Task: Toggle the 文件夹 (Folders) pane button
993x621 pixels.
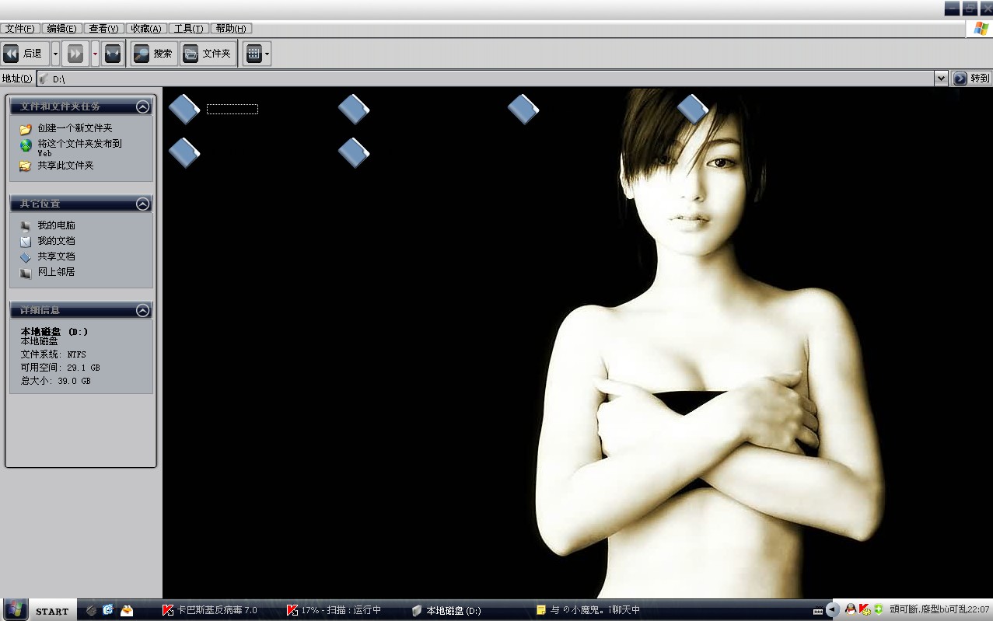Action: 208,54
